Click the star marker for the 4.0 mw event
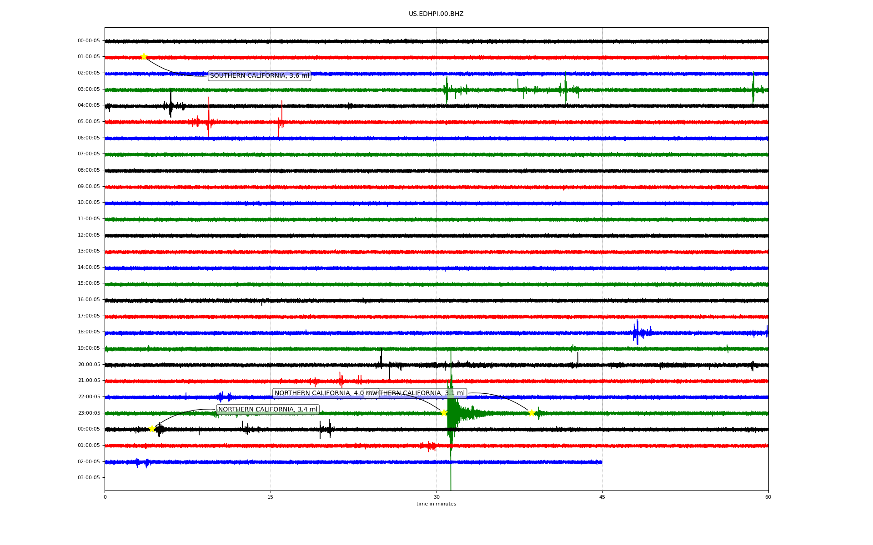873x545 pixels. pos(444,413)
